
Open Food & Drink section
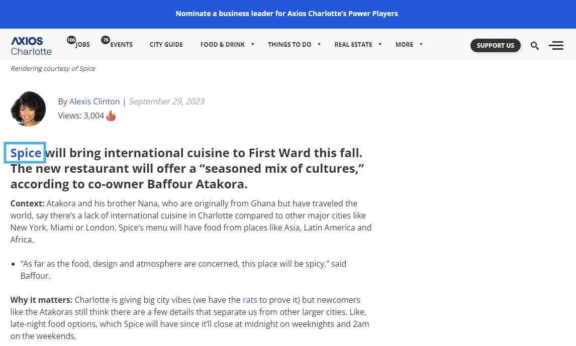pyautogui.click(x=223, y=44)
